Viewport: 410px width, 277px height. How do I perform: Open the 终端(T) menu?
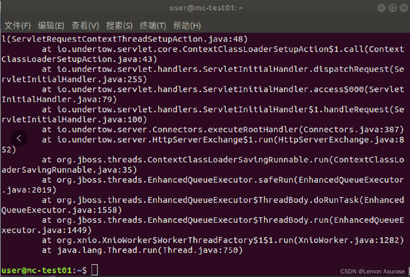pos(153,26)
